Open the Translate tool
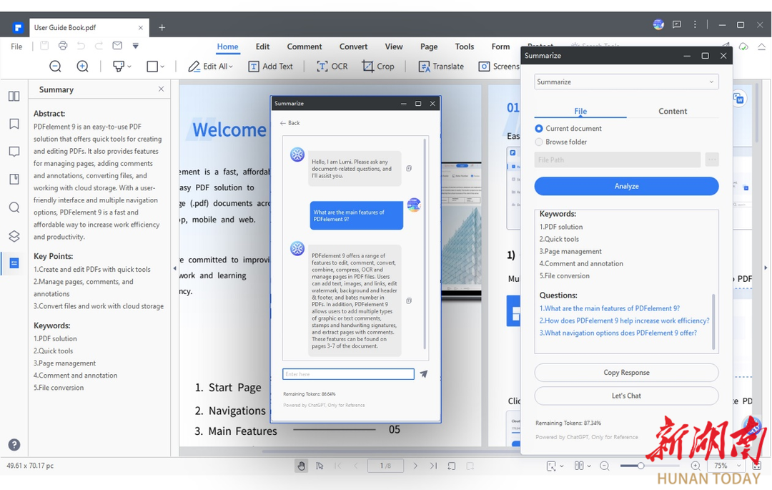 pyautogui.click(x=441, y=66)
